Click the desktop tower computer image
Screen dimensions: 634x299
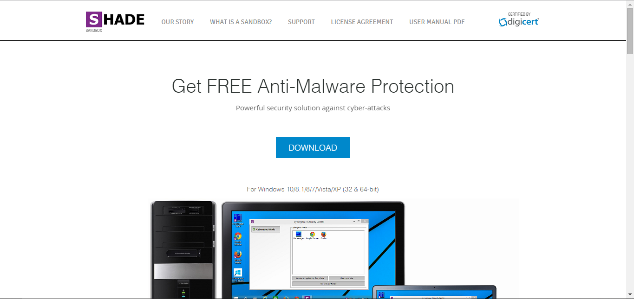pos(183,250)
